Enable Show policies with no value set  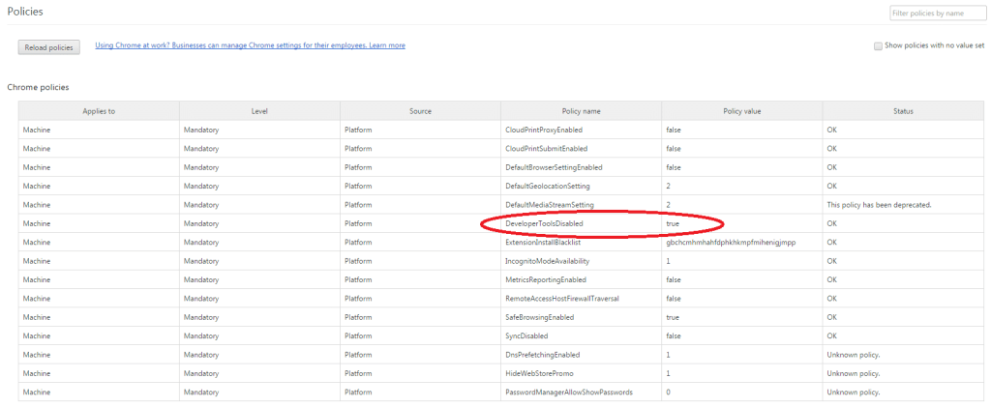878,46
